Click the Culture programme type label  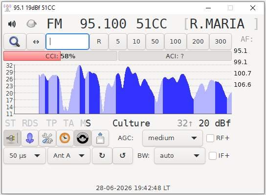132,123
